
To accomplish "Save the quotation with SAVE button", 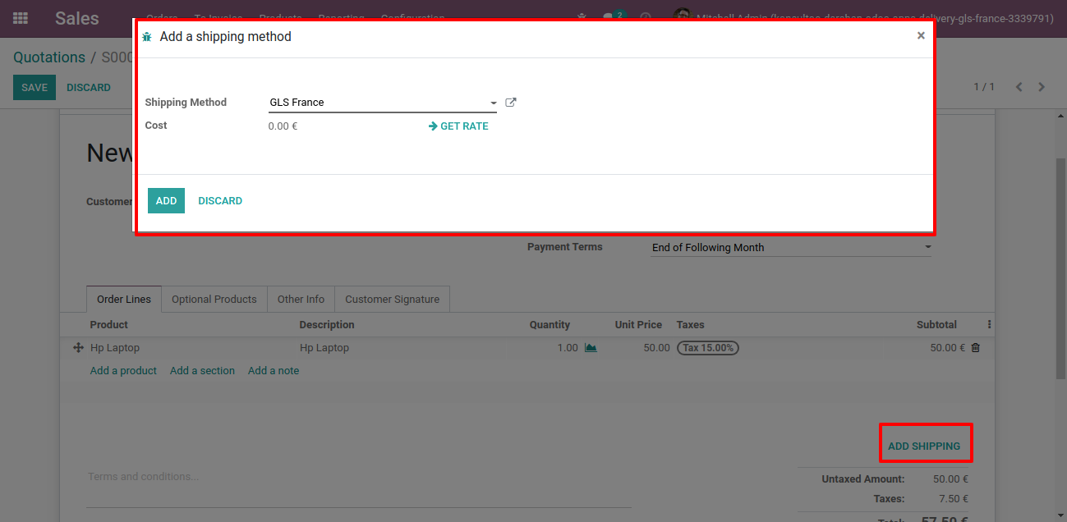I will (x=34, y=88).
